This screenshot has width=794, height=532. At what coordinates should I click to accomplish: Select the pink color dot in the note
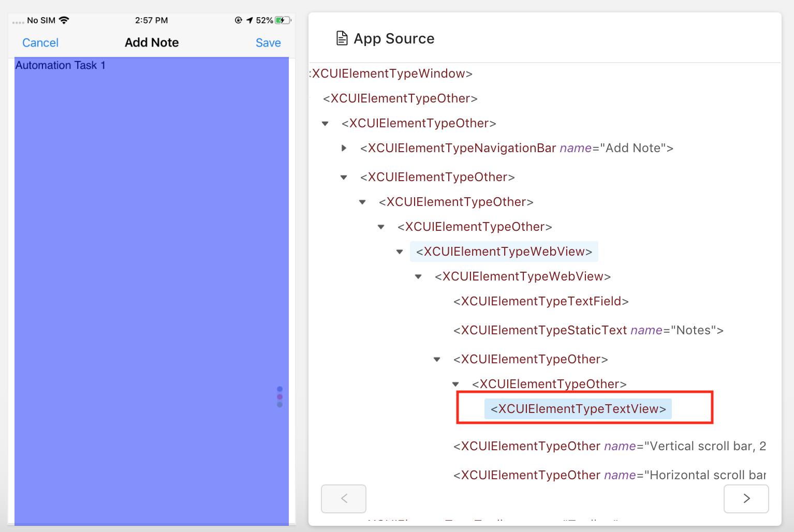[280, 396]
